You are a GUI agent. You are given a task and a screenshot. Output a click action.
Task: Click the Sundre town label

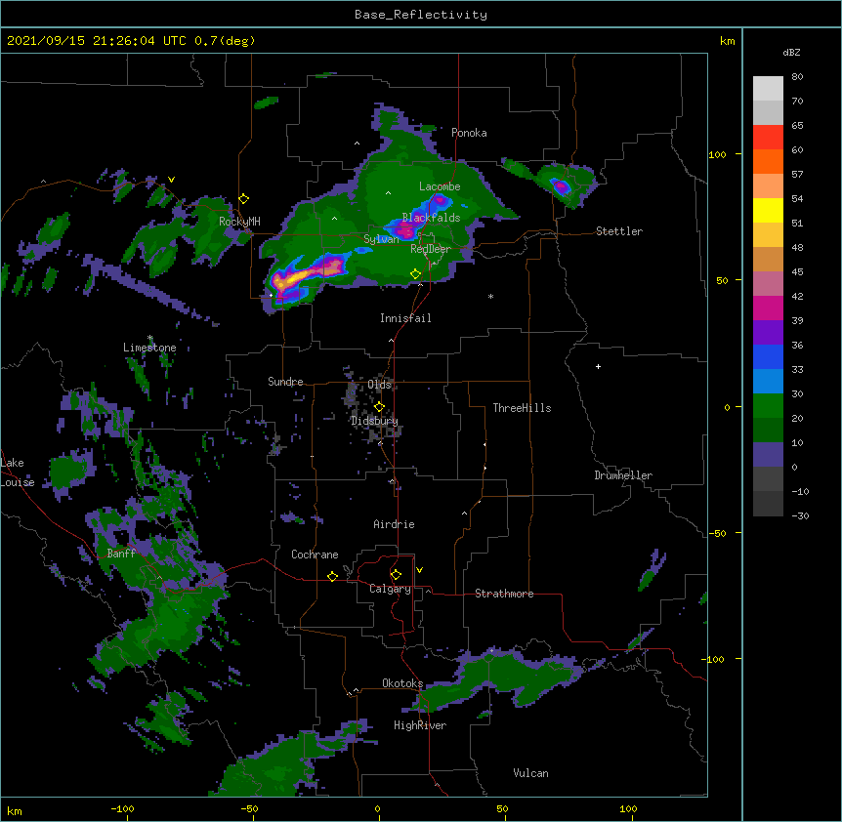(285, 382)
